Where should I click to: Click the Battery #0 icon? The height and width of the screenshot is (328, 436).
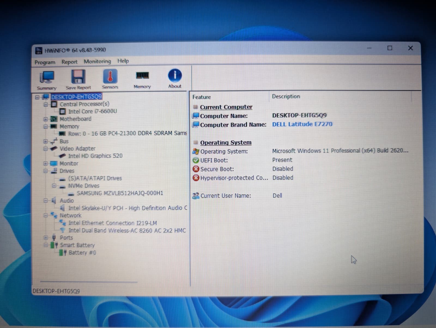pyautogui.click(x=63, y=253)
